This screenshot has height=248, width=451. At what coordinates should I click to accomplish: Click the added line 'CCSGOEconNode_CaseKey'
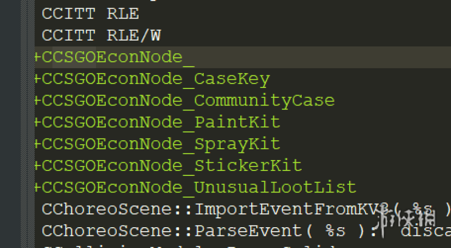[156, 79]
